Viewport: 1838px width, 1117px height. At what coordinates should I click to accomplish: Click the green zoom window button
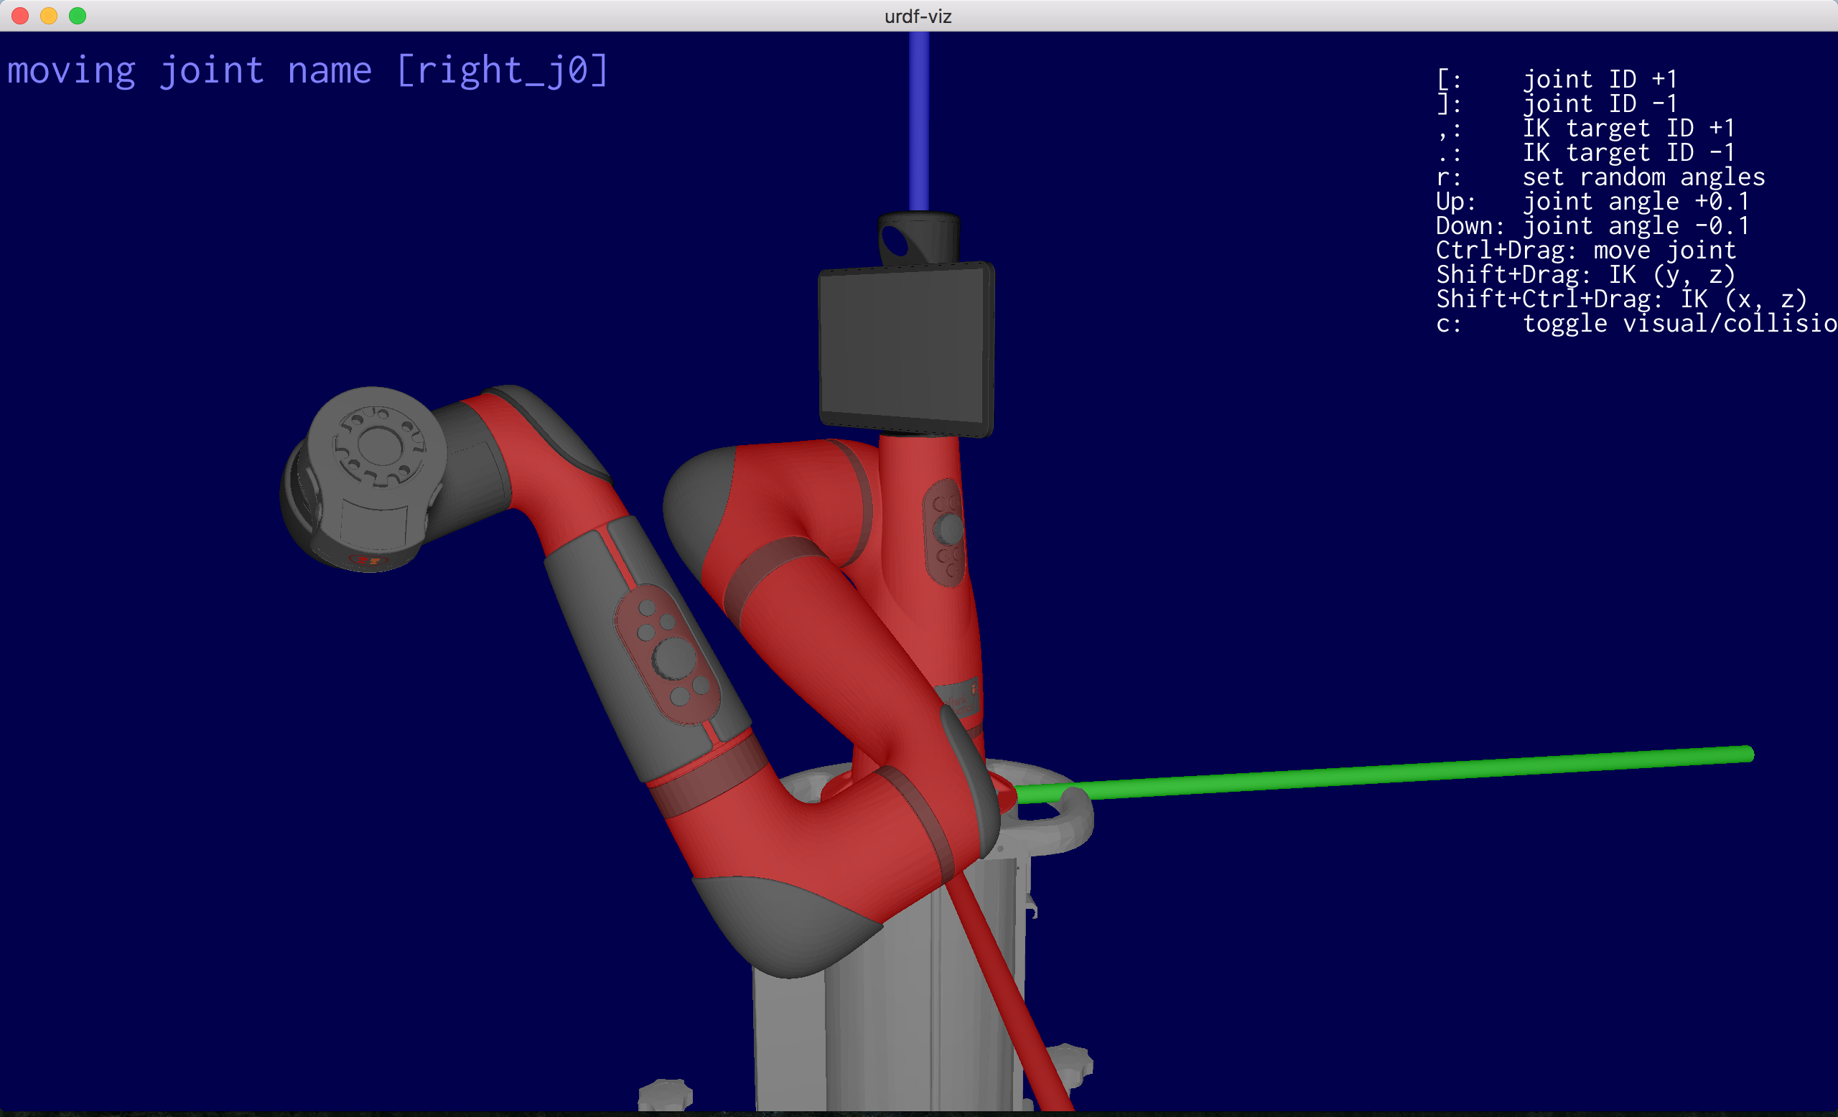coord(78,16)
